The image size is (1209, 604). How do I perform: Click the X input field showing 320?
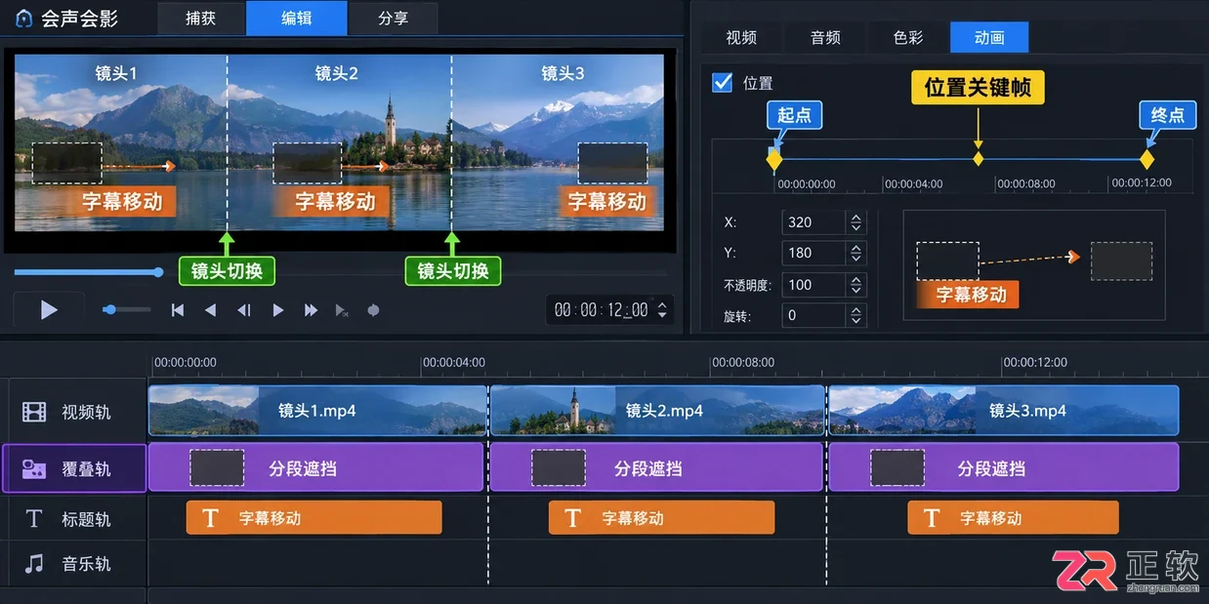[813, 222]
